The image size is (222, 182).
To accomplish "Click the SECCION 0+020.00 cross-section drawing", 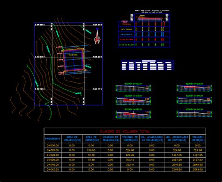I will 133,115.
